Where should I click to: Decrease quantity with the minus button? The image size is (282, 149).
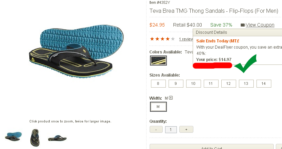click(x=156, y=129)
